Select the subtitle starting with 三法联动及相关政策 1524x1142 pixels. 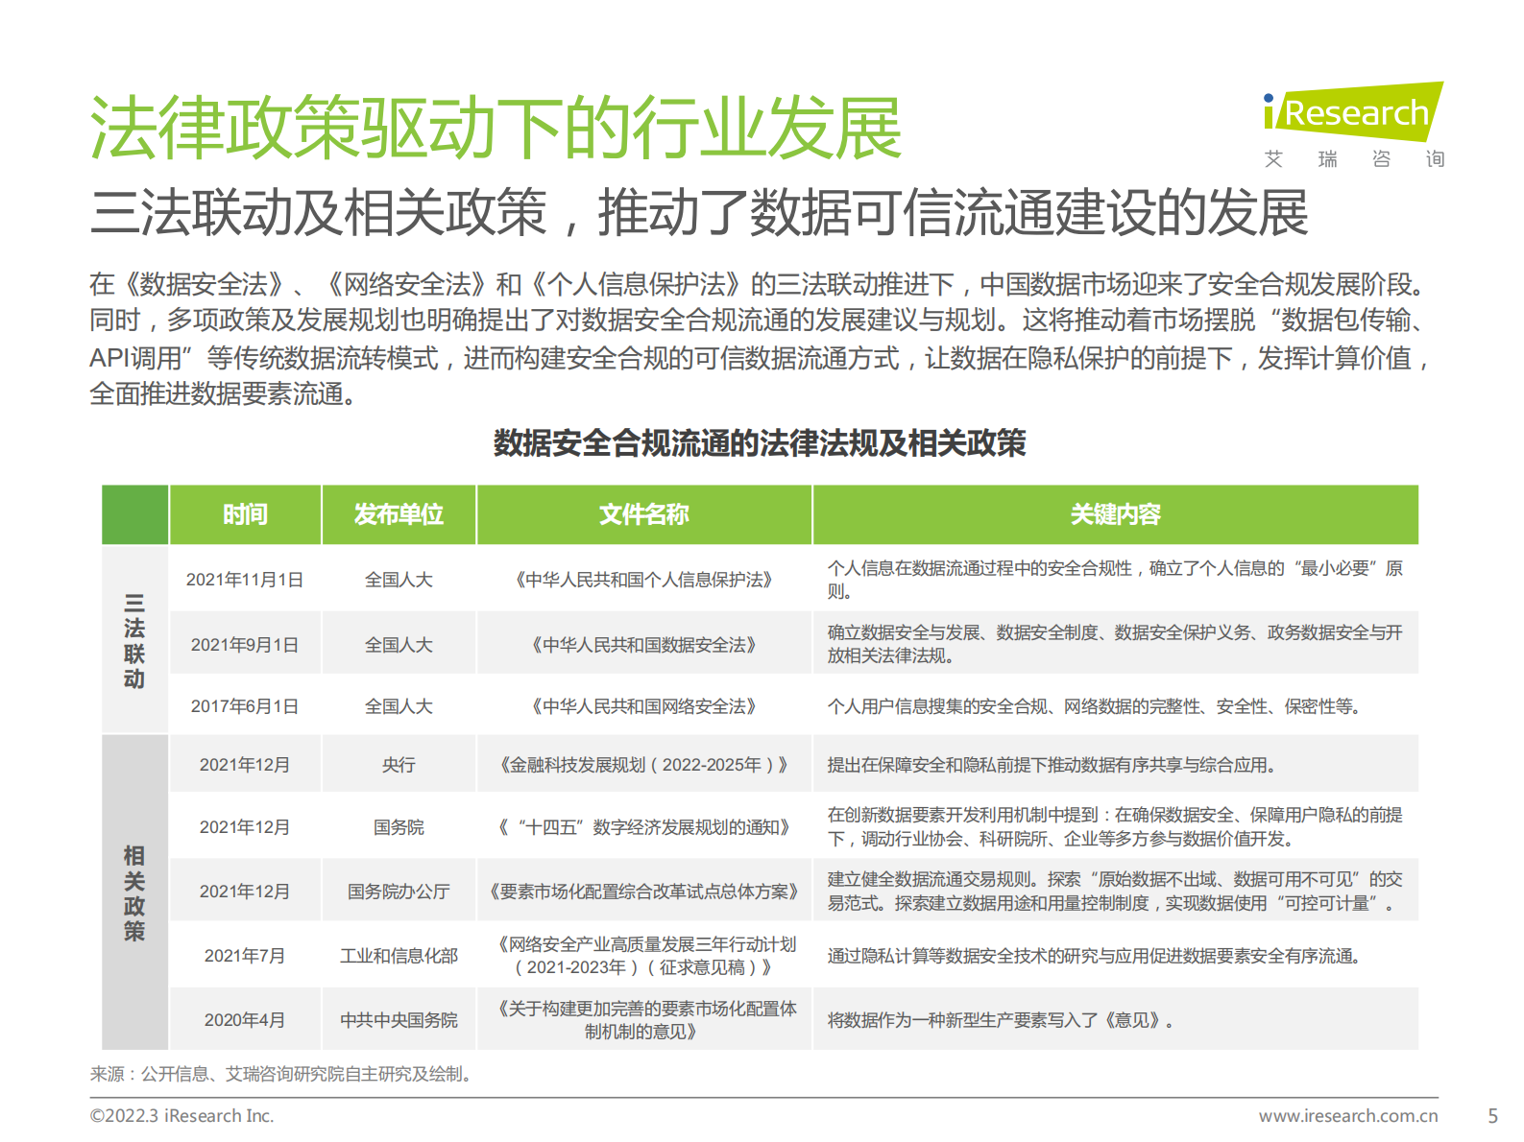click(x=699, y=212)
